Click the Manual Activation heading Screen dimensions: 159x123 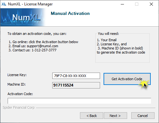click(x=70, y=13)
